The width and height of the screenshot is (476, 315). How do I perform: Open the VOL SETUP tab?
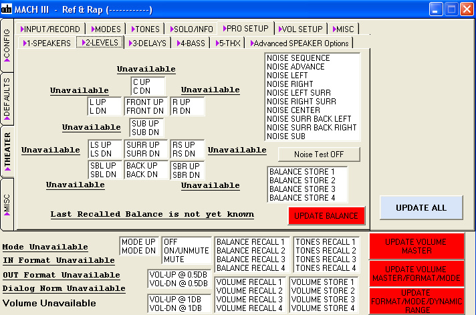coord(301,29)
